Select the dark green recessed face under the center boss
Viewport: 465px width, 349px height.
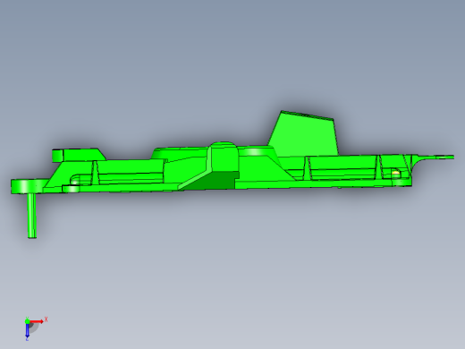coord(212,181)
